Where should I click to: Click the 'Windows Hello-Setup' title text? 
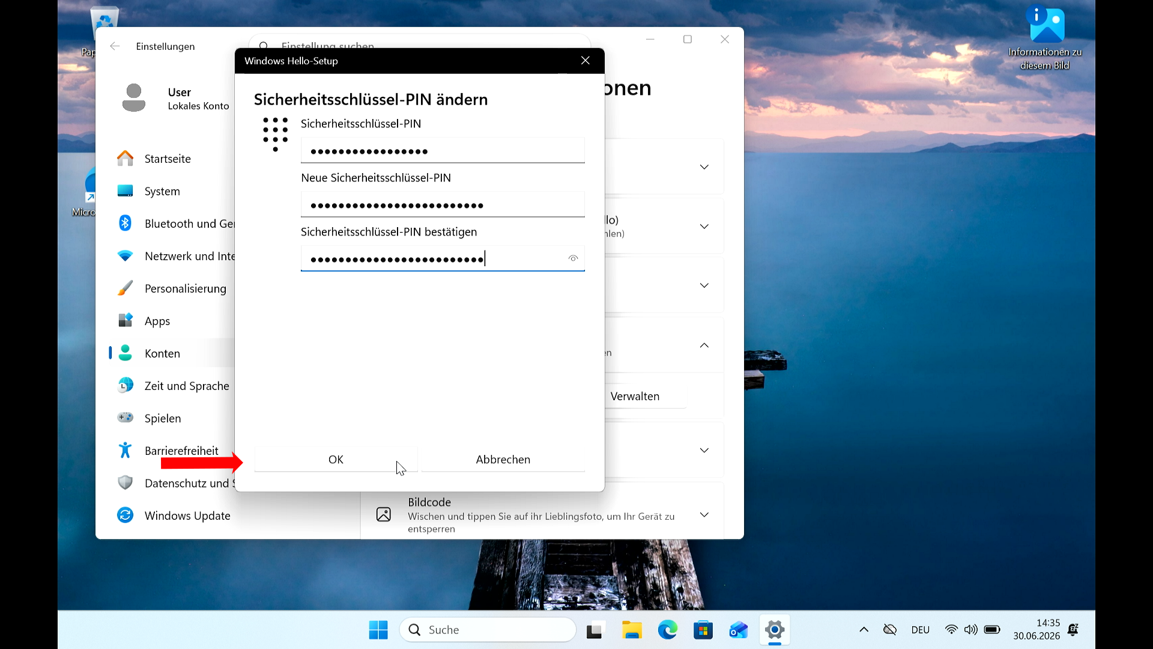pyautogui.click(x=291, y=61)
